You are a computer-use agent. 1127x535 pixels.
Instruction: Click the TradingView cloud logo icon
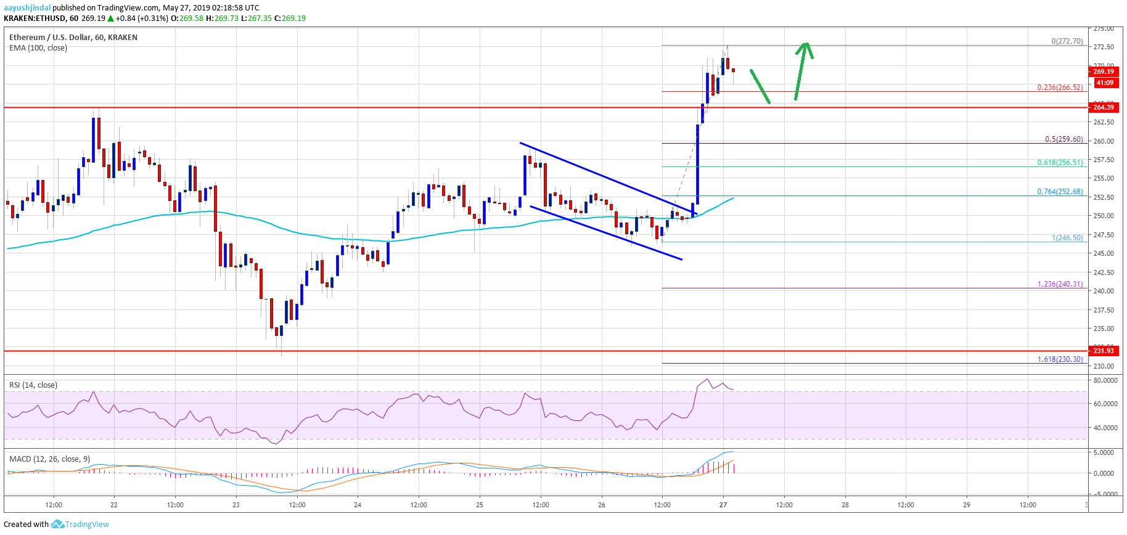coord(57,524)
